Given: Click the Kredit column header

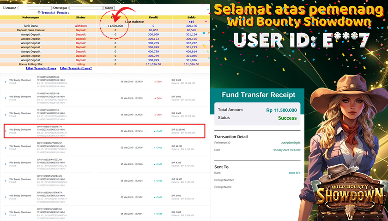Looking at the screenshot, I should [x=153, y=17].
